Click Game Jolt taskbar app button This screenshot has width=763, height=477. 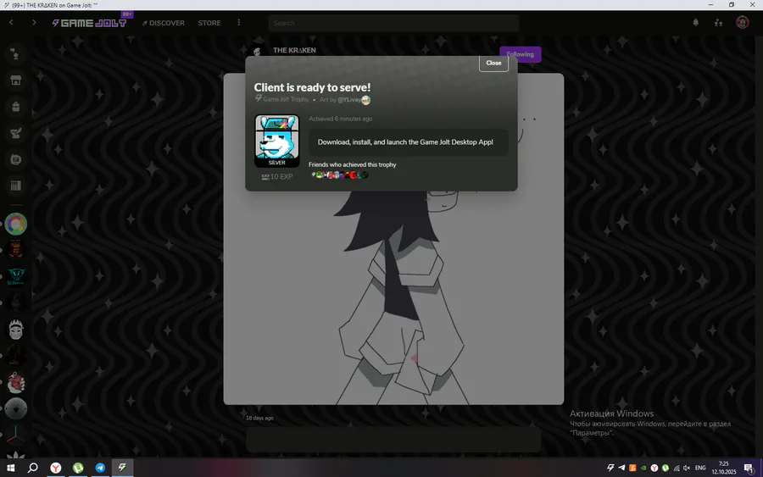click(122, 468)
